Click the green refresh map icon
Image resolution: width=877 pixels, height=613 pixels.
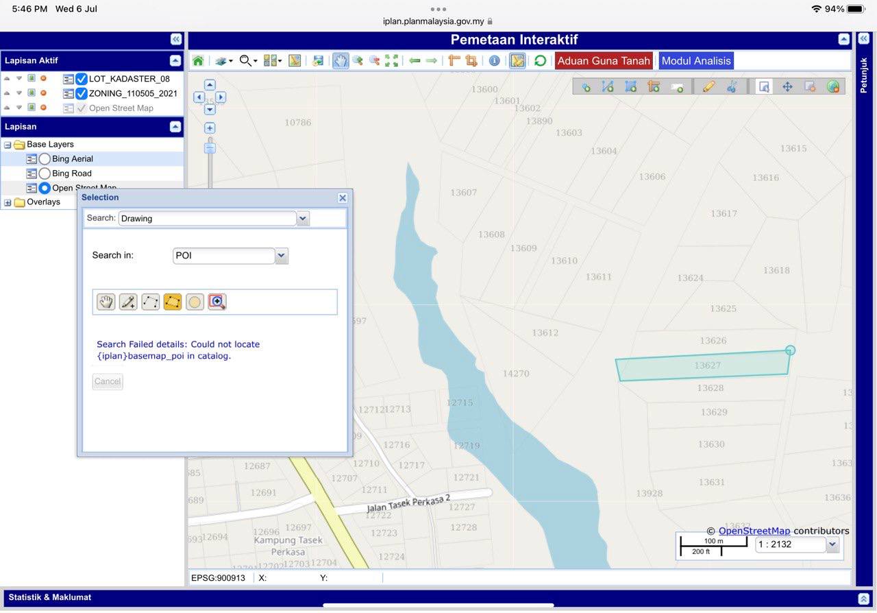540,61
